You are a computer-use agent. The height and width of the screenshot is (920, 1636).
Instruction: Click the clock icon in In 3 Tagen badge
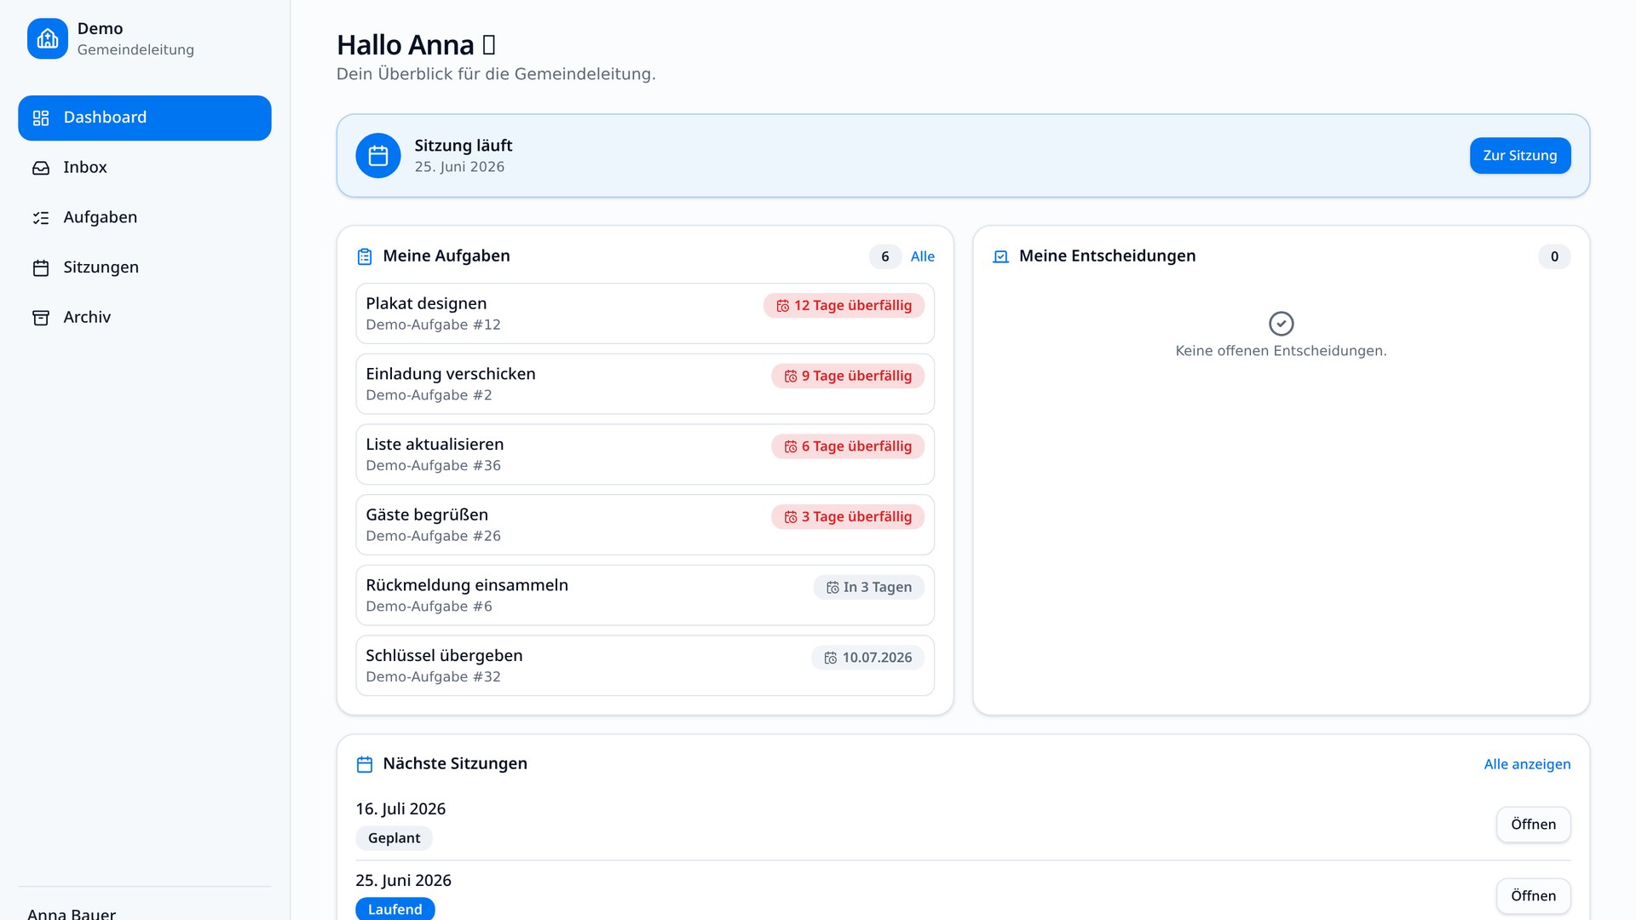coord(832,588)
